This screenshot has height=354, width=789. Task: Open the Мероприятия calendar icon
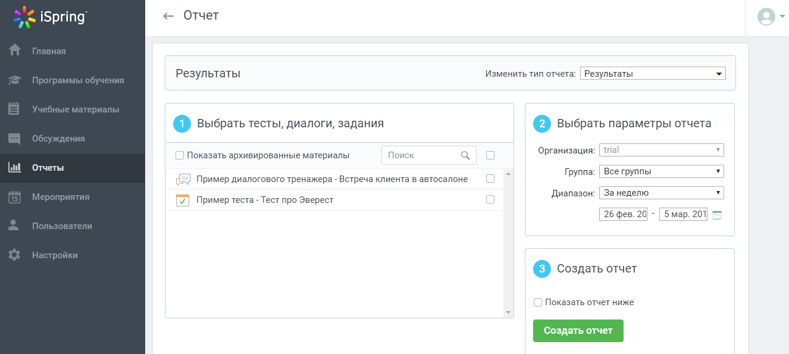(15, 196)
